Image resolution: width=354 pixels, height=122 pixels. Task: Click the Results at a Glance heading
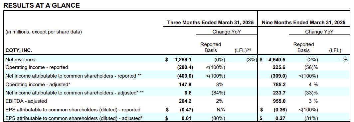coord(42,5)
